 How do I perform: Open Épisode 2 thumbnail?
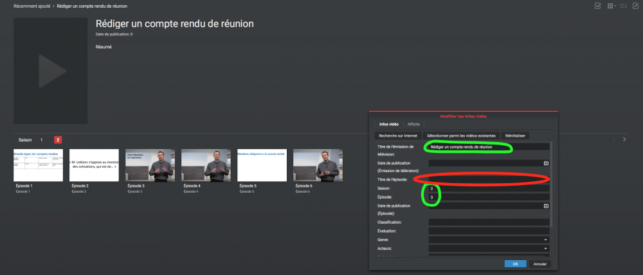tap(94, 165)
